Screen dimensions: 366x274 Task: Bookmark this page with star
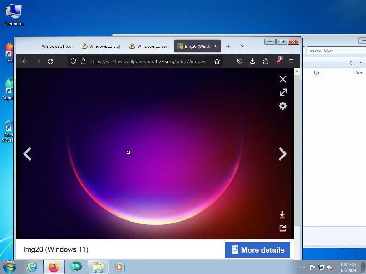pyautogui.click(x=217, y=61)
